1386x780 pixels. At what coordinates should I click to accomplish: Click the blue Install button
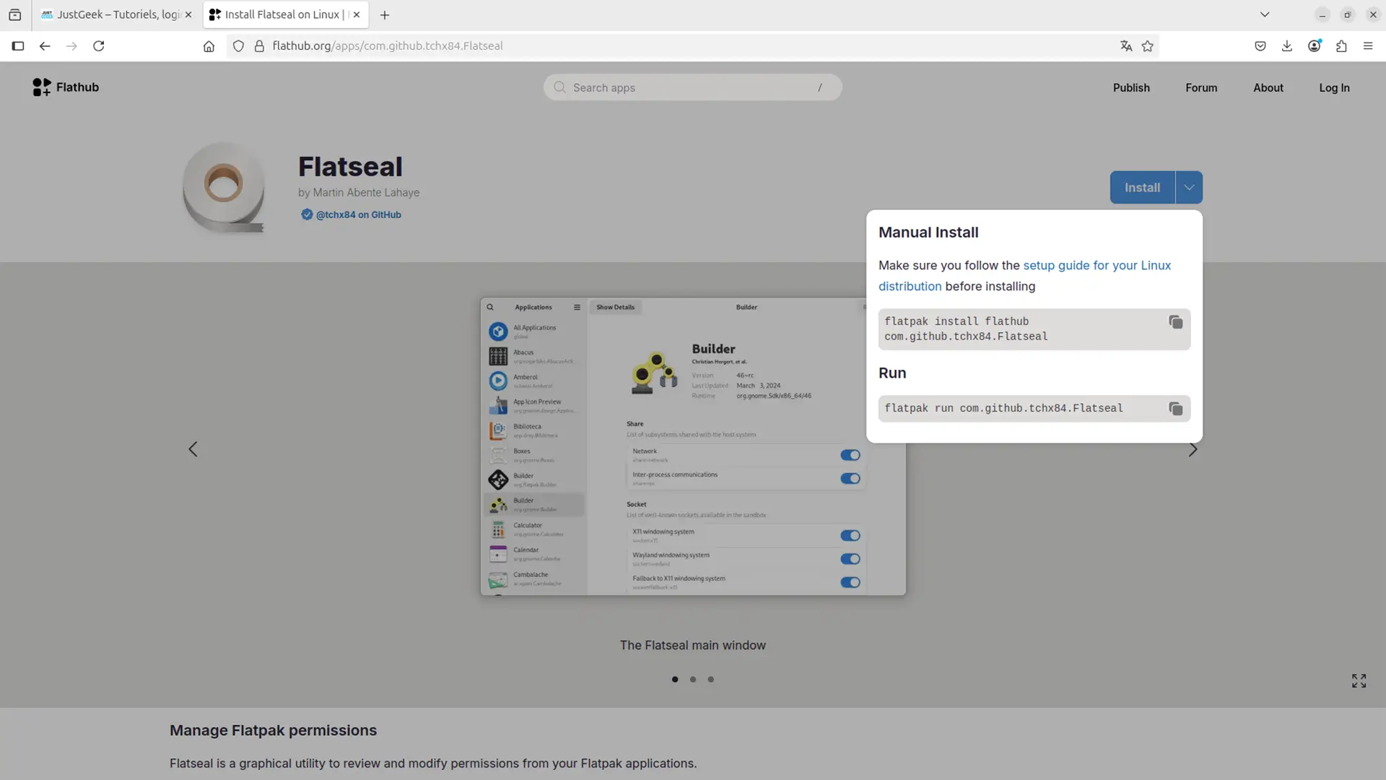point(1142,188)
